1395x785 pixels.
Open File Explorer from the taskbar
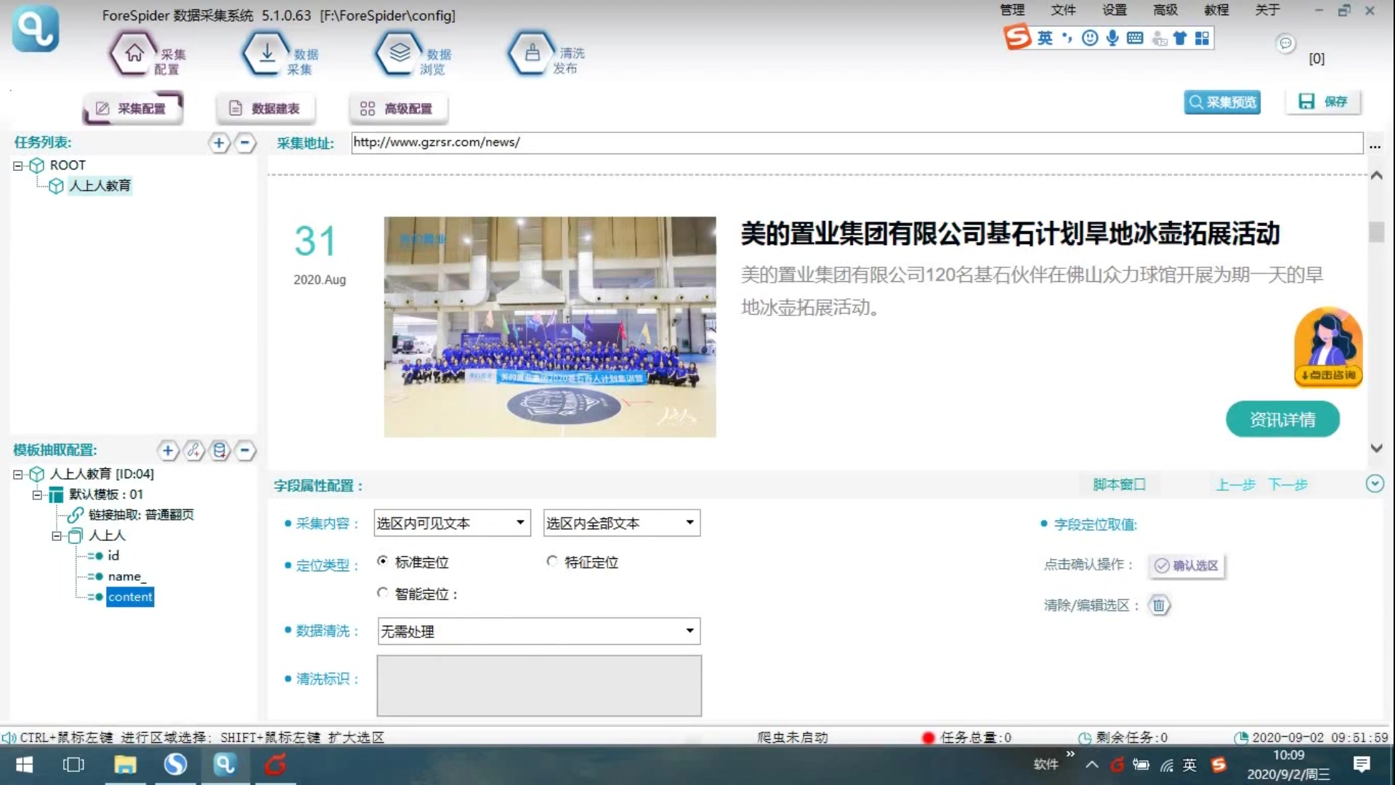click(125, 765)
